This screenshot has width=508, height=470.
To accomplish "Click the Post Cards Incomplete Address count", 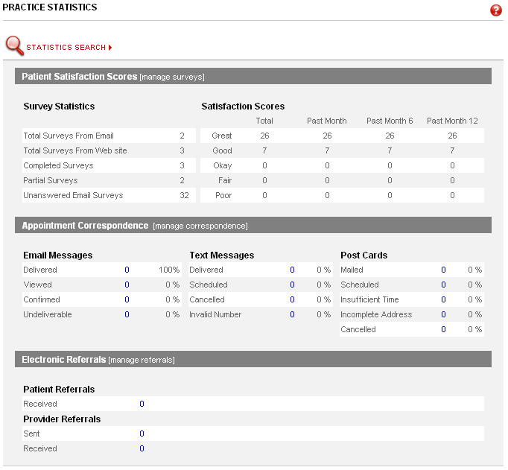I will (443, 314).
